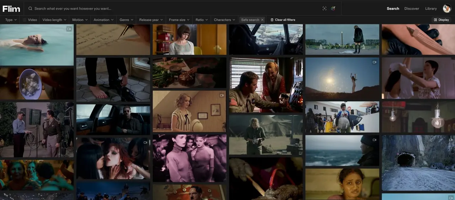Viewport: 455px width, 200px height.
Task: Expand the Animation dropdown
Action: [104, 20]
